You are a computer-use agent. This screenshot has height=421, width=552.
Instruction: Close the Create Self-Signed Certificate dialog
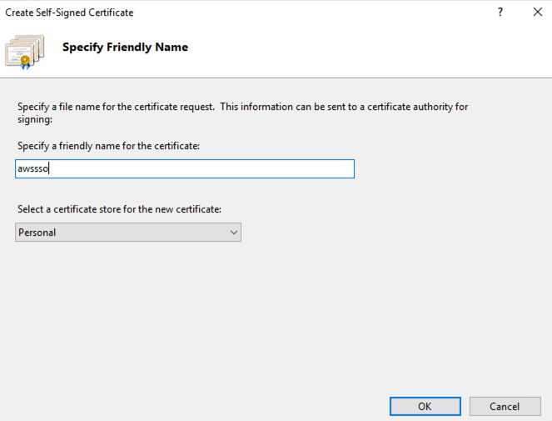[538, 13]
